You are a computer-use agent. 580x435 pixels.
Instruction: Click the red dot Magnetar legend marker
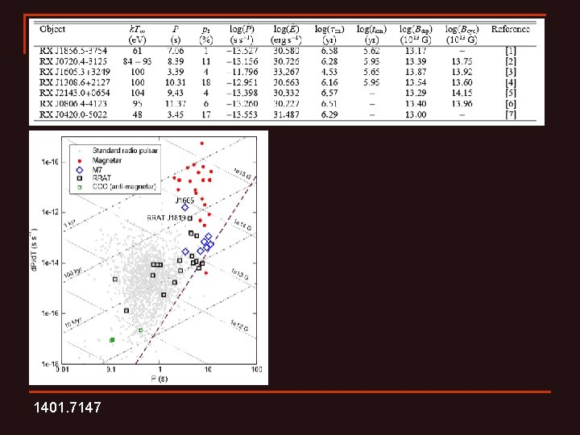click(x=80, y=160)
